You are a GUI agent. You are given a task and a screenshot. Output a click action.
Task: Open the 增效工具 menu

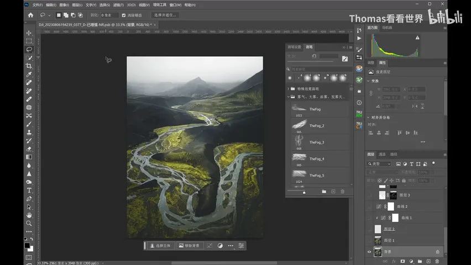coord(160,5)
